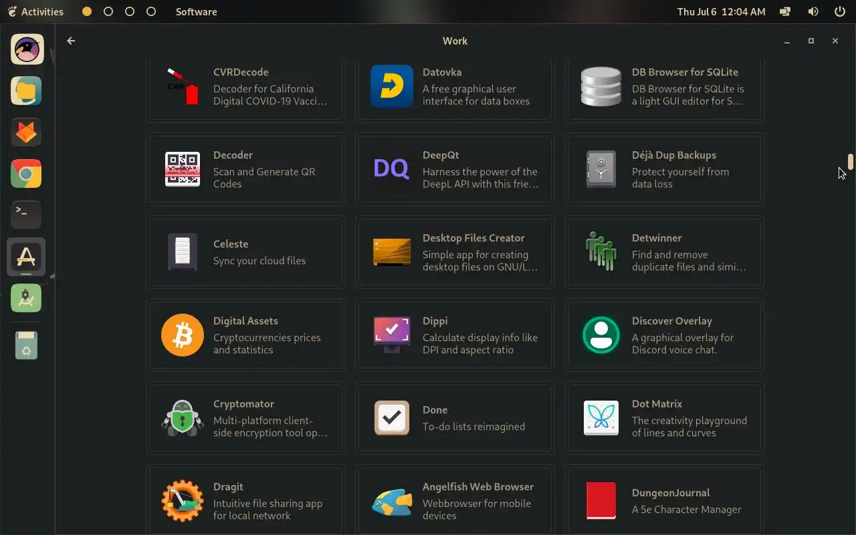Click 'Cryptocurrencies prices and statistics' text
Image resolution: width=856 pixels, height=535 pixels.
coord(267,344)
